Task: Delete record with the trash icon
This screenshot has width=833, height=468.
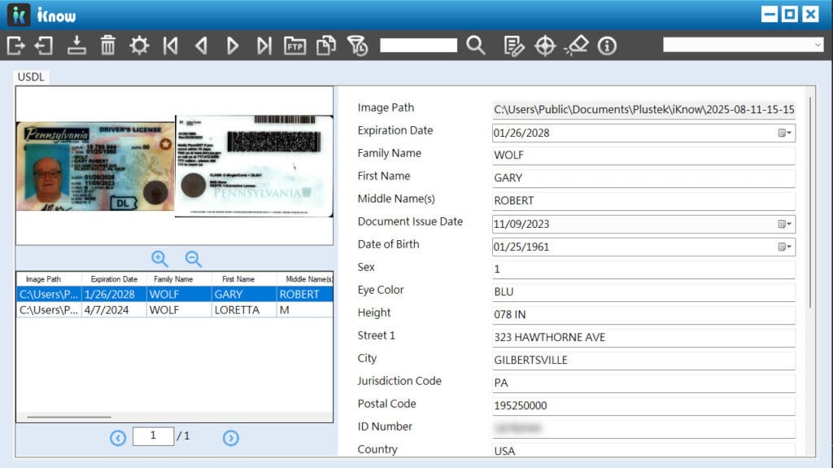Action: pos(108,46)
